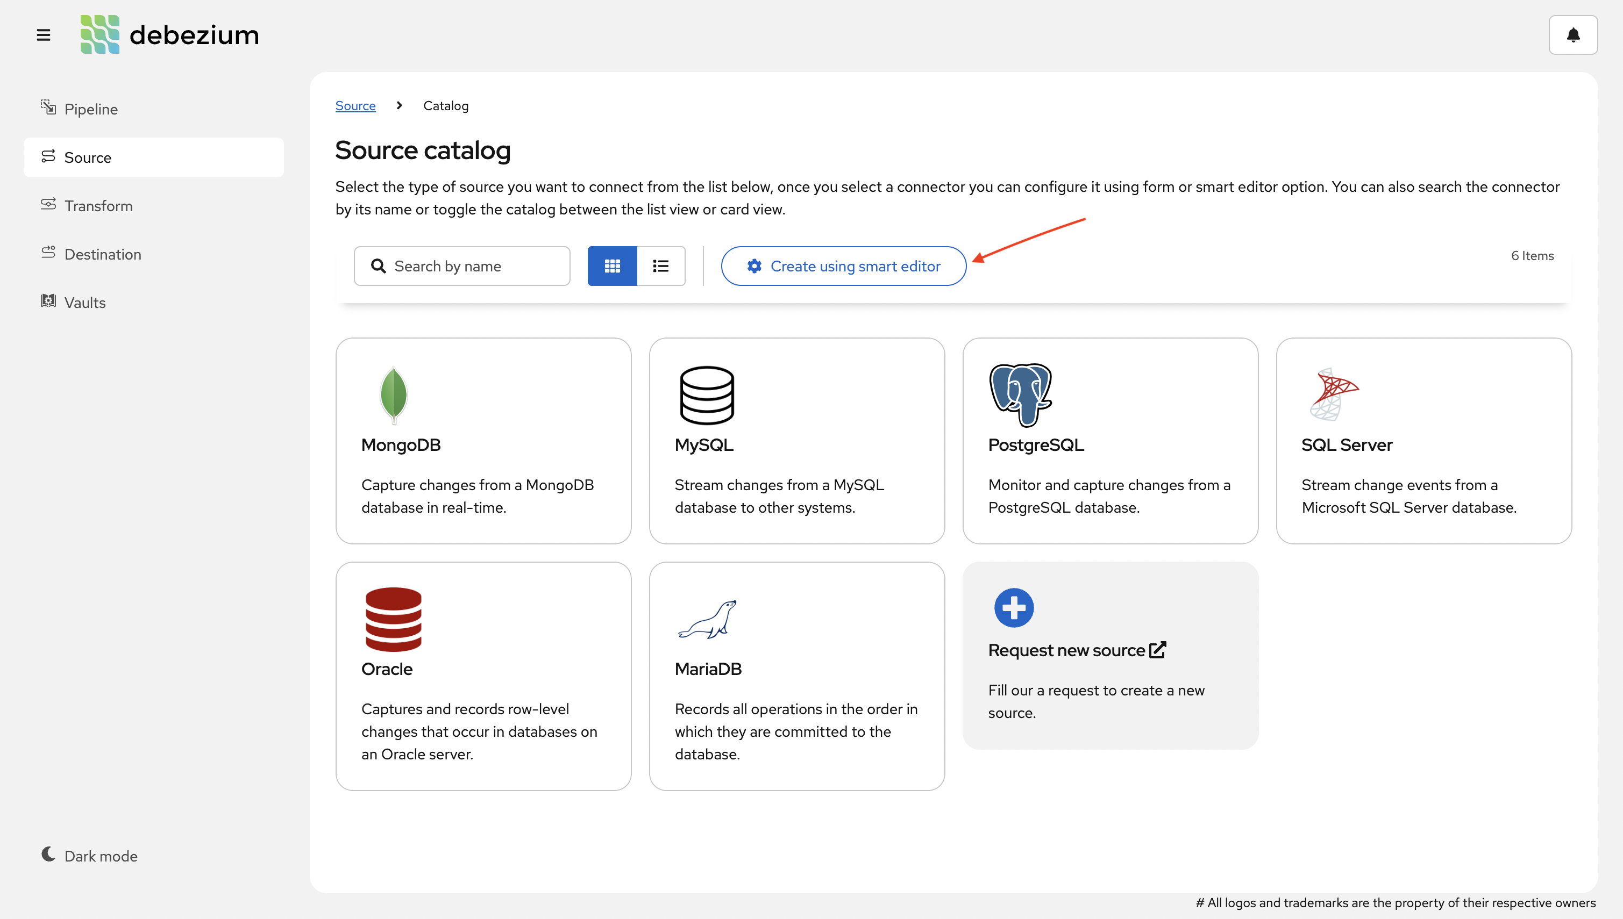Open the notifications bell
Image resolution: width=1623 pixels, height=919 pixels.
[1573, 35]
